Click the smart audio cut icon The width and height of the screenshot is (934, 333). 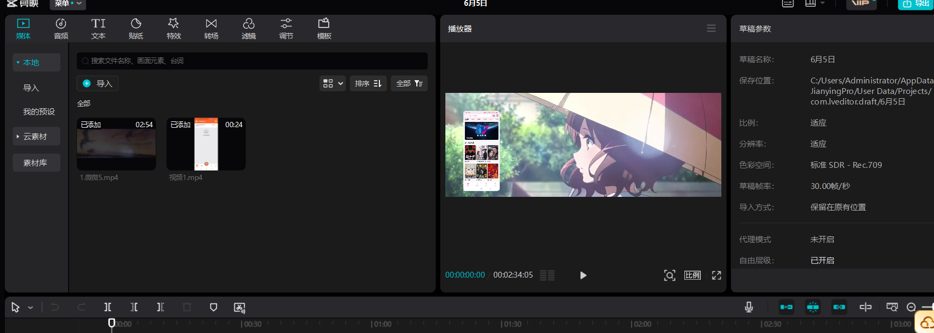pyautogui.click(x=240, y=307)
